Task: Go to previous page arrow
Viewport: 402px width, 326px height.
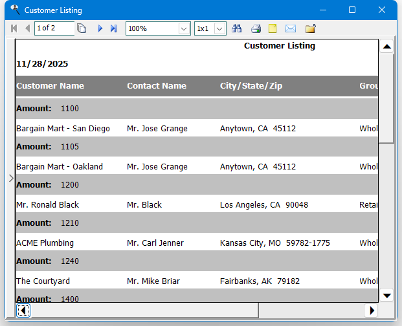Action: pos(27,28)
